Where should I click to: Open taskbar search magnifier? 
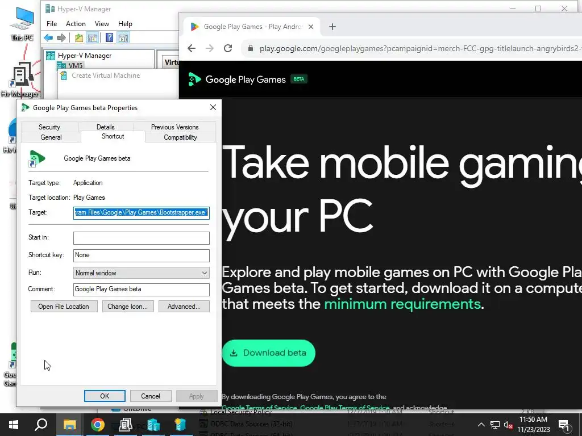(x=41, y=425)
